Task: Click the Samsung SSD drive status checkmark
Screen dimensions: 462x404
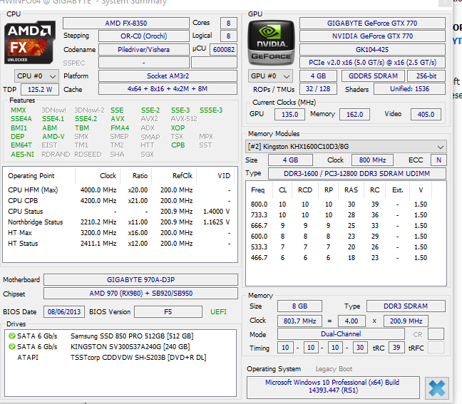Action: click(x=12, y=336)
